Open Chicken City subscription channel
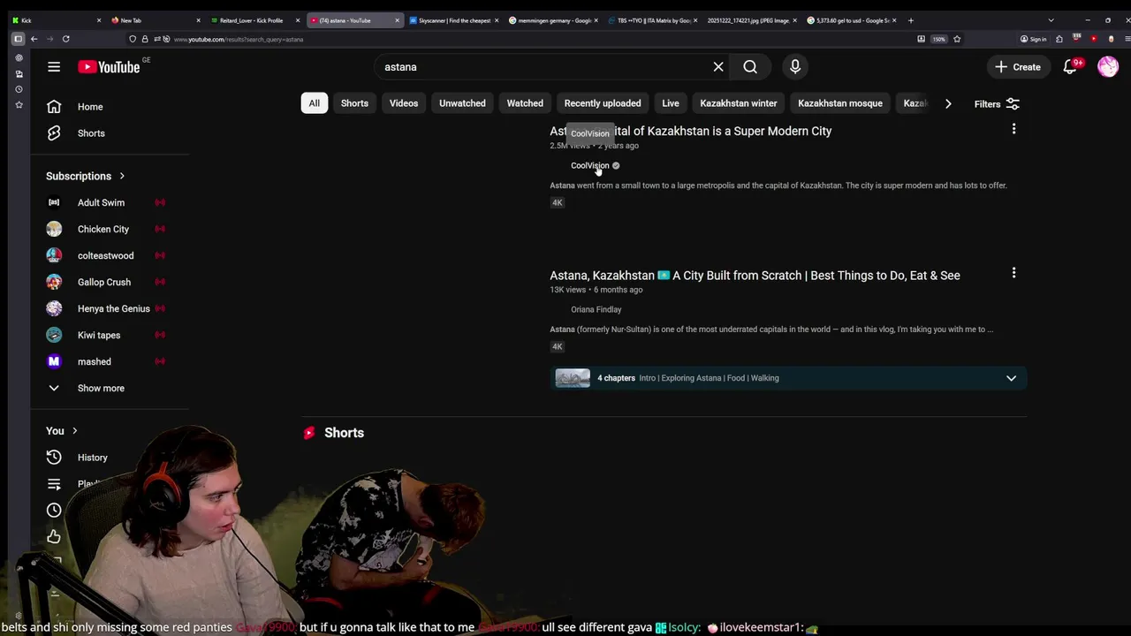The image size is (1131, 636). click(x=103, y=229)
